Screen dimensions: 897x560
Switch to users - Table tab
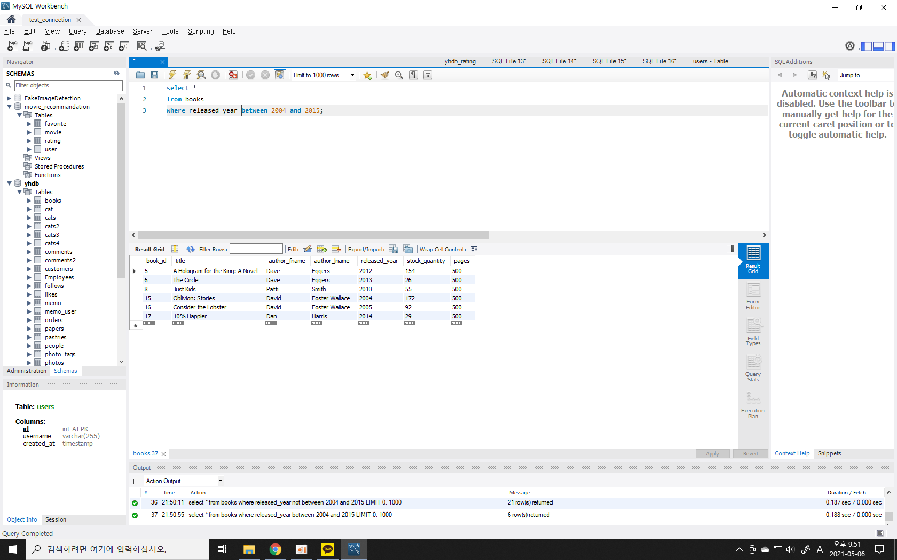tap(710, 61)
